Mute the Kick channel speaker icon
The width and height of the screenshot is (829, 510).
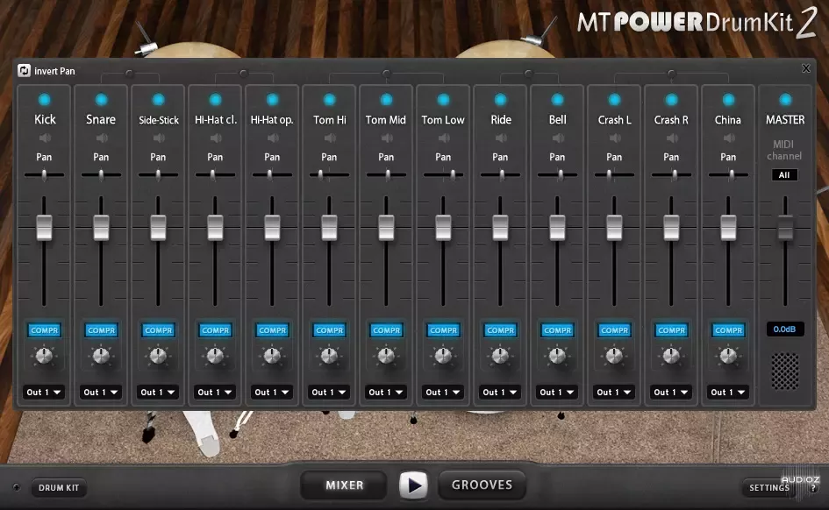pos(45,138)
